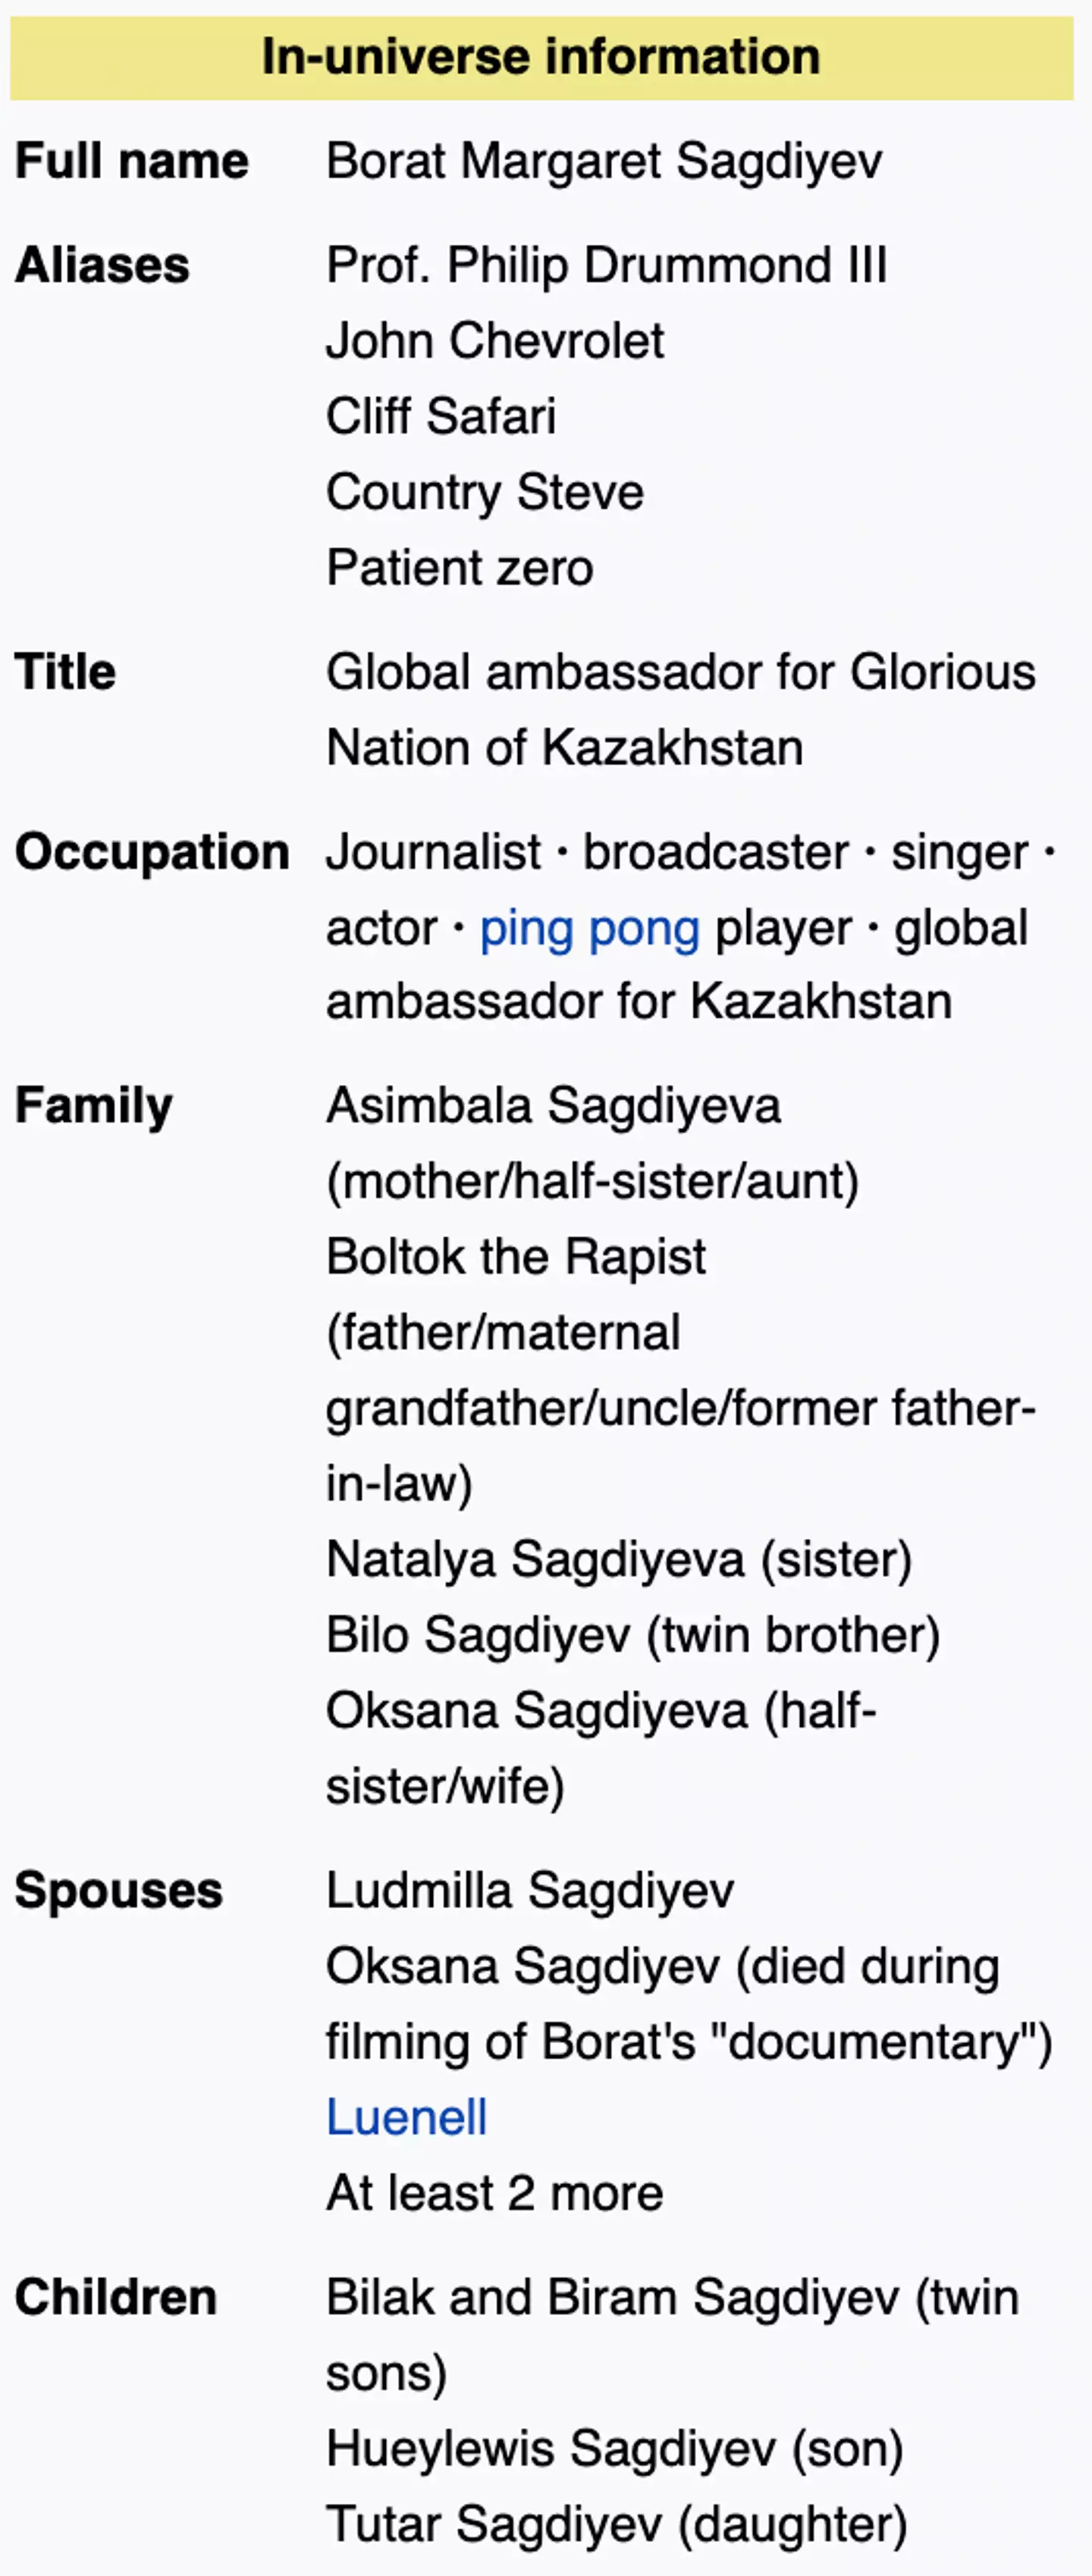This screenshot has width=1092, height=2576.
Task: Click the Occupation row label
Action: [152, 852]
